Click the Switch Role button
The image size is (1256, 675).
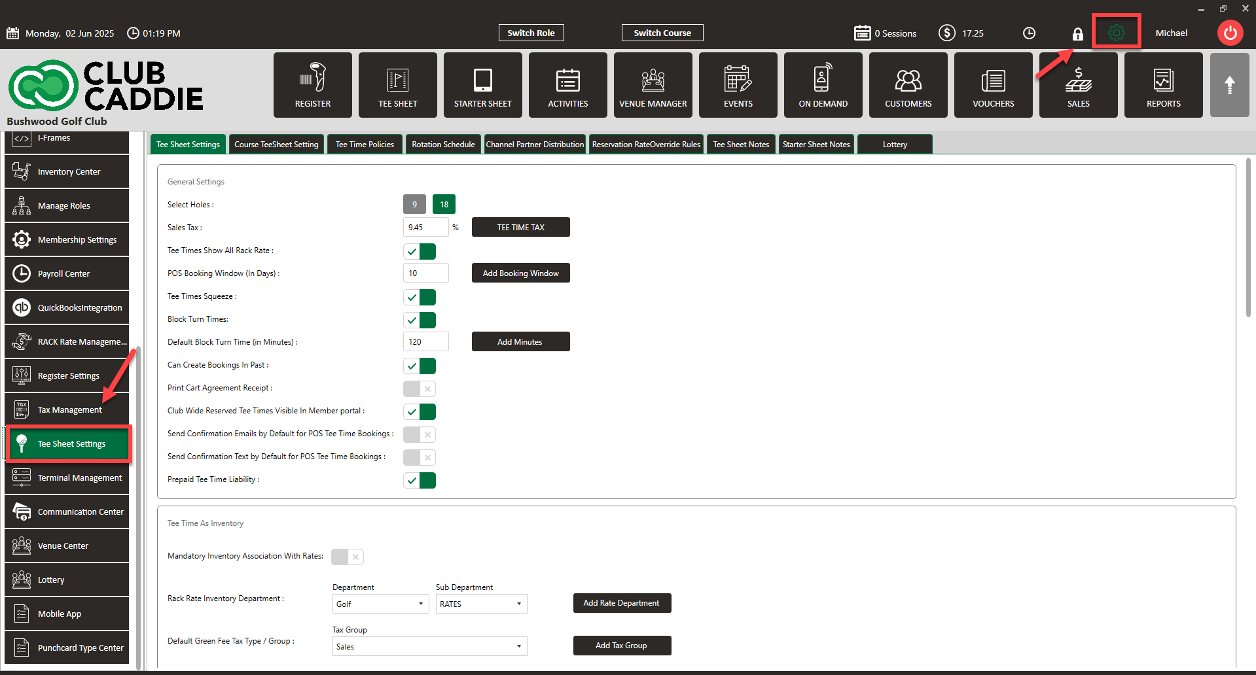[x=531, y=33]
